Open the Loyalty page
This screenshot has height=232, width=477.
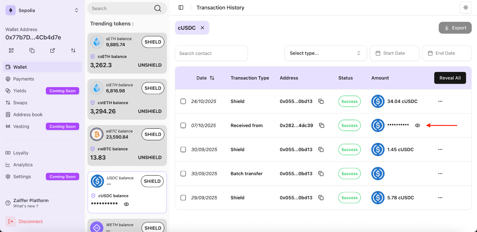click(x=42, y=153)
